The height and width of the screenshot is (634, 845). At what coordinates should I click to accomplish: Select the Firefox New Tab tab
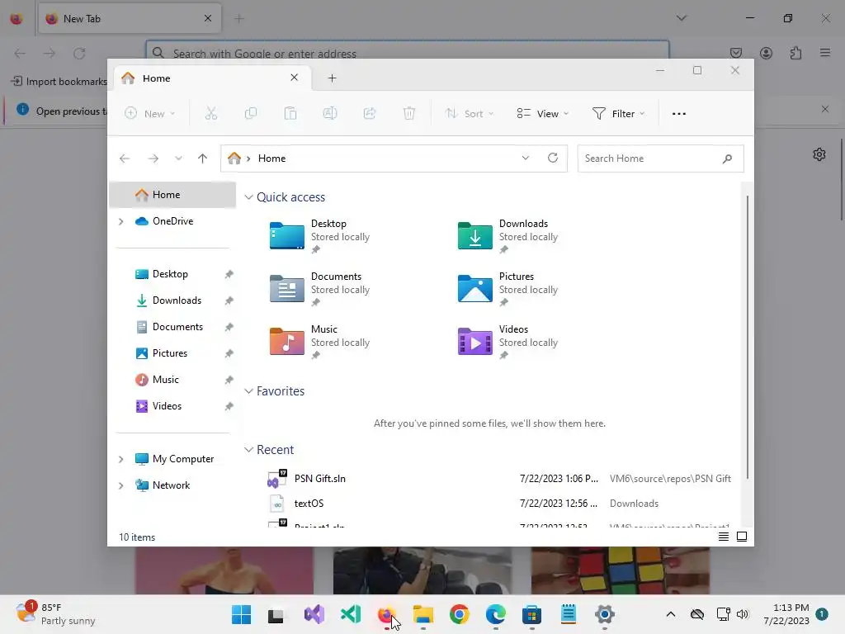[130, 18]
